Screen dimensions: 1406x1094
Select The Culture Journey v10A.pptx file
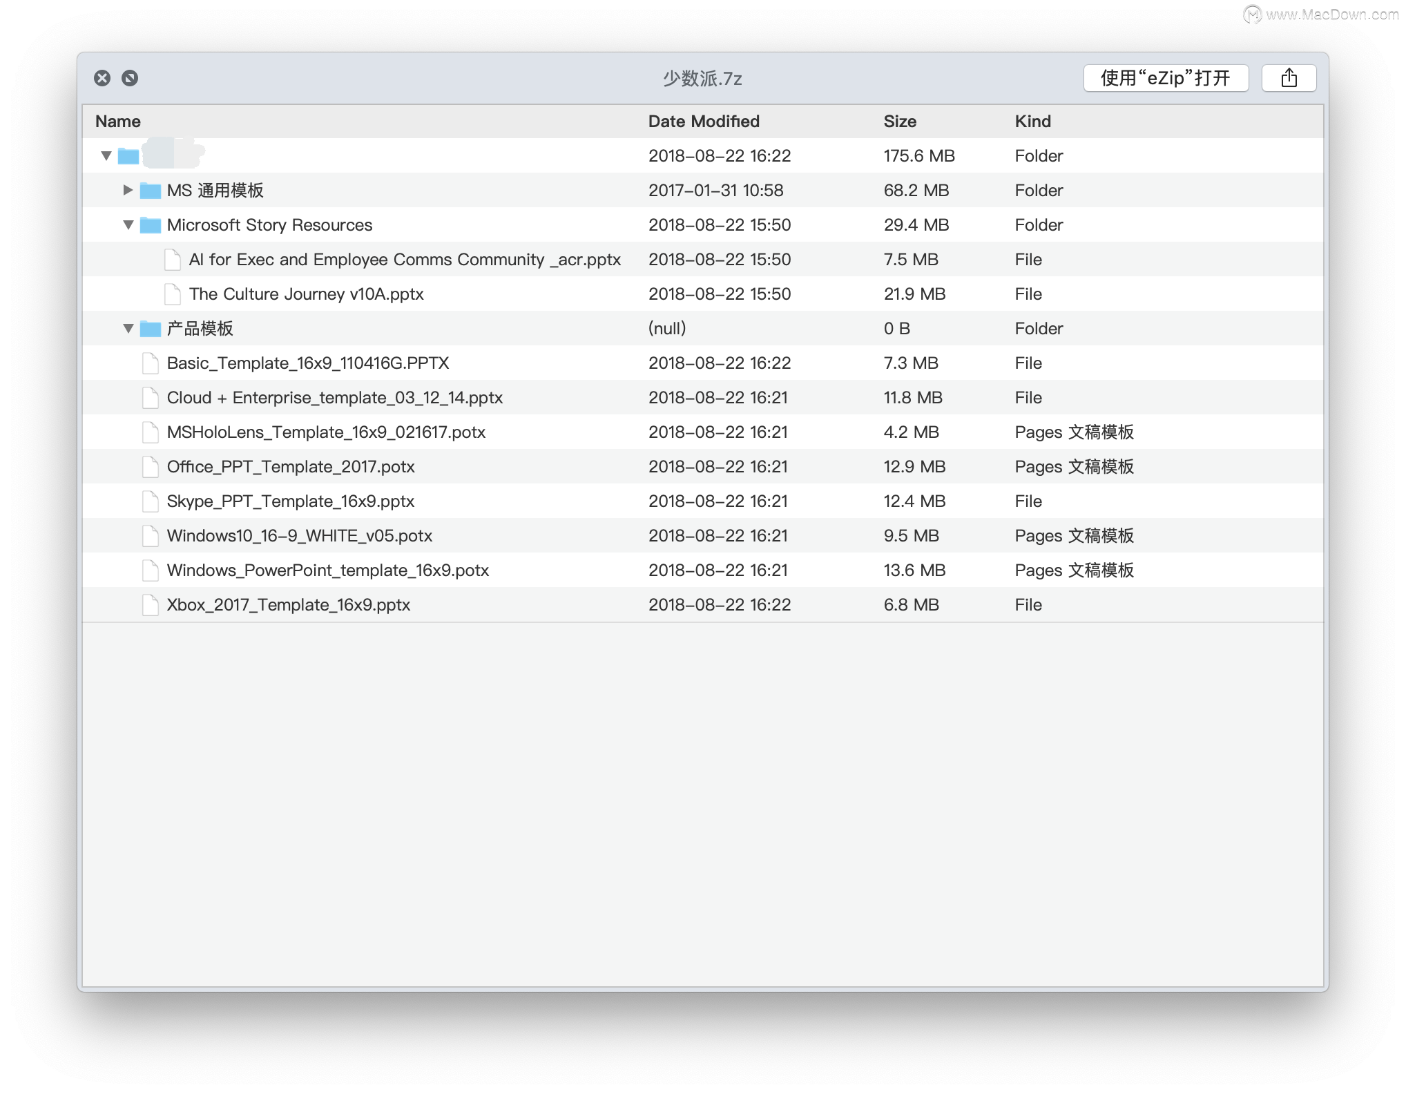tap(306, 294)
